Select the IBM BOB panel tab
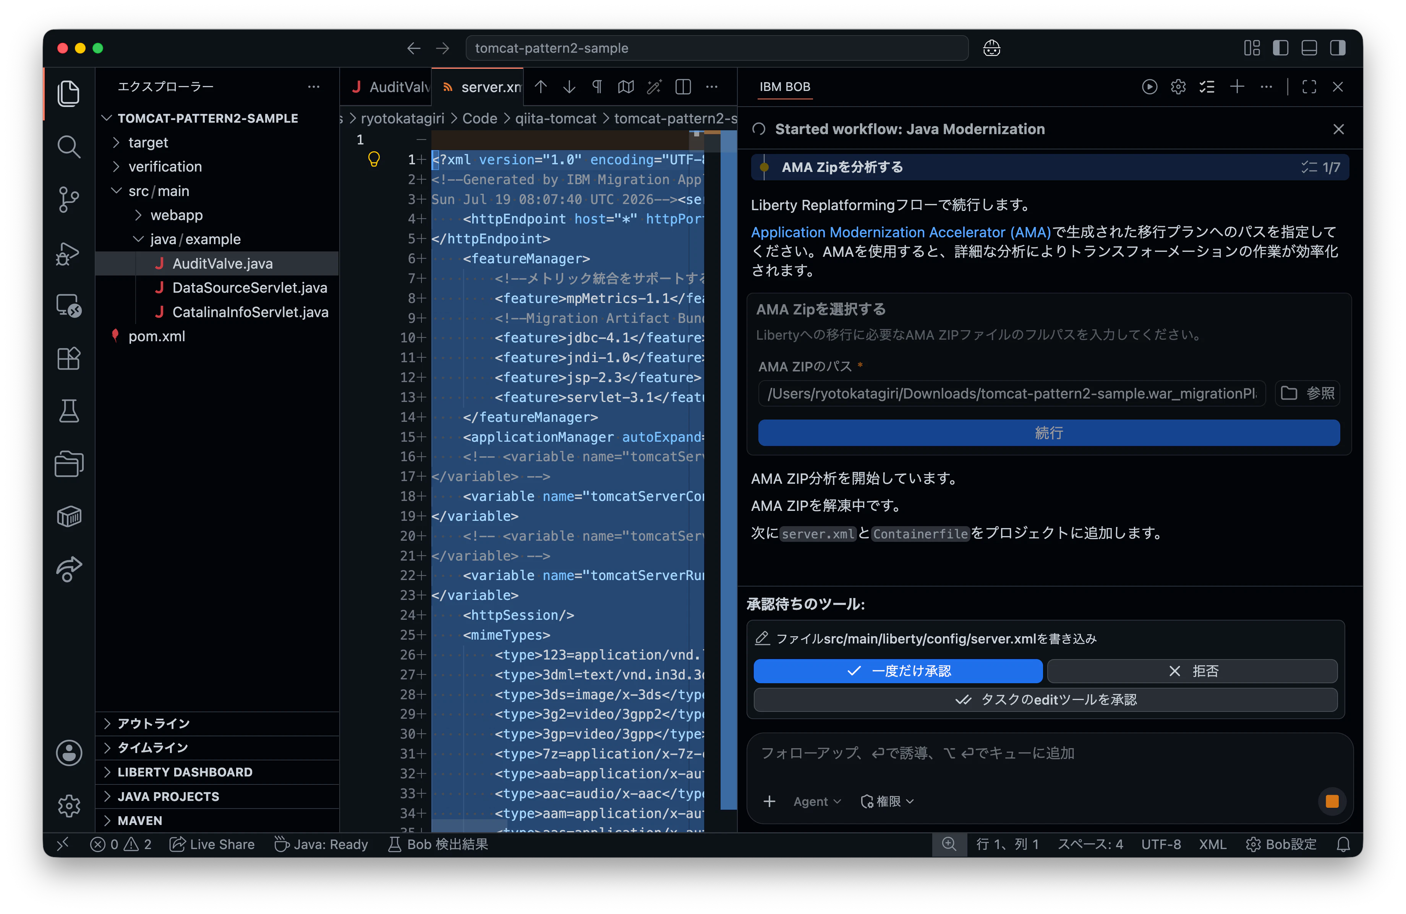Screen dimensions: 1406x914 [784, 87]
